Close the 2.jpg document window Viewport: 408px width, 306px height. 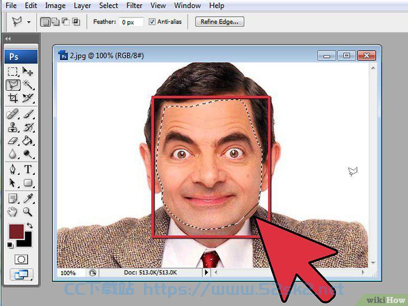pyautogui.click(x=367, y=55)
